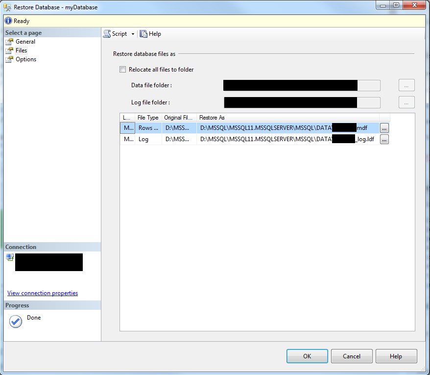
Task: Click logical name cell of Log row
Action: click(127, 139)
